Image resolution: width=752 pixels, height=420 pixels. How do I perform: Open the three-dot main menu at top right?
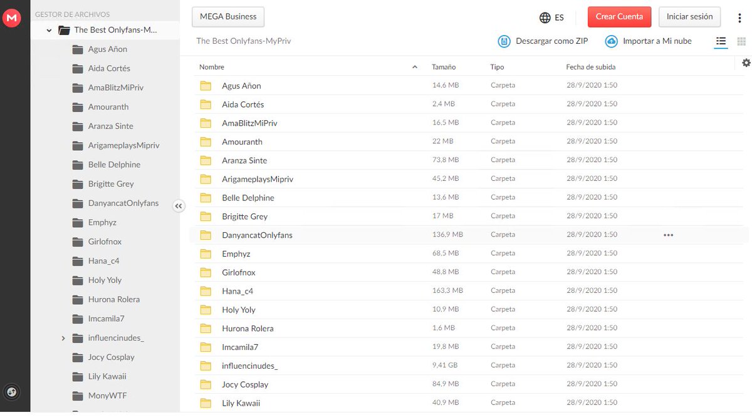(x=739, y=18)
